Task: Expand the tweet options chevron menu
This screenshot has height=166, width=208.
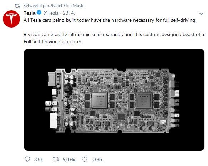Action: click(201, 14)
